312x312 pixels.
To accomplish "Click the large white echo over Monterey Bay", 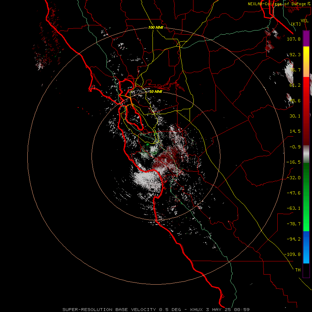I will (x=147, y=180).
